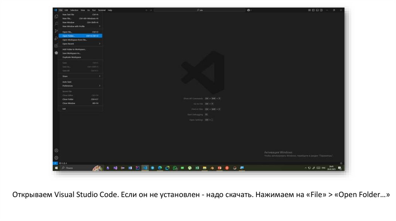Open the Extensions view icon
This screenshot has height=221, width=396.
(x=56, y=45)
